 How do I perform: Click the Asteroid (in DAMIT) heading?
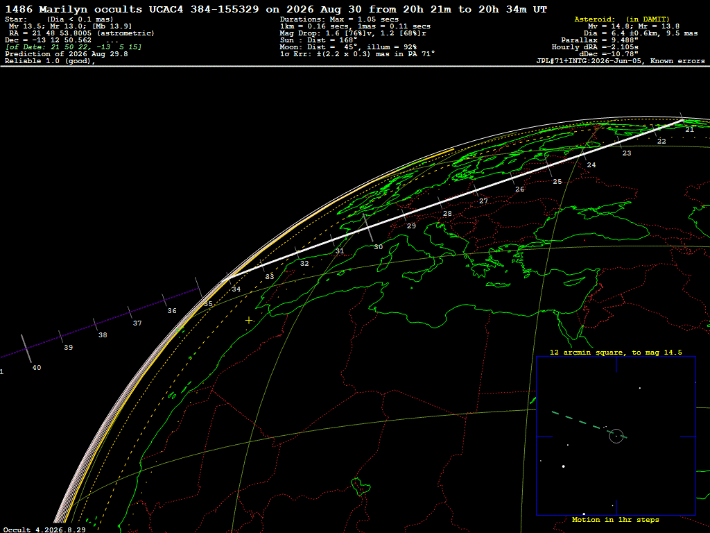pos(622,19)
